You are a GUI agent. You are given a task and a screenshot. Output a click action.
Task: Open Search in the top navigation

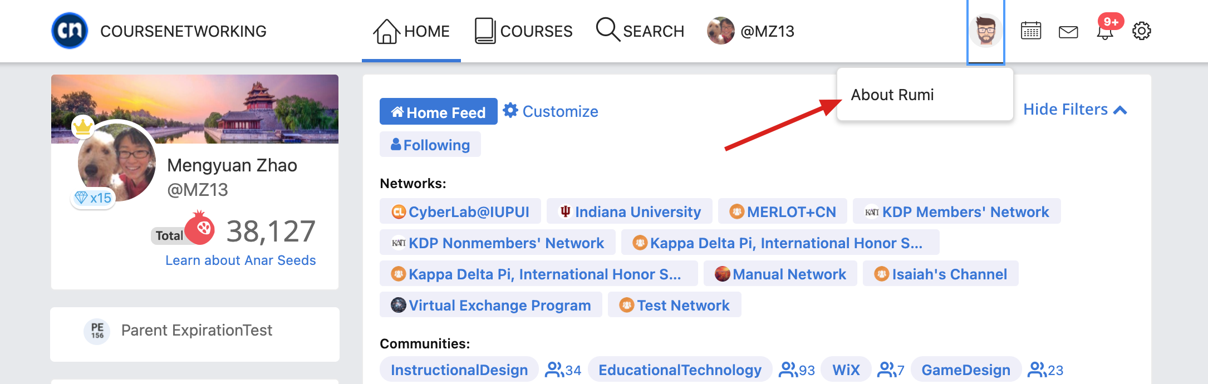pos(640,31)
